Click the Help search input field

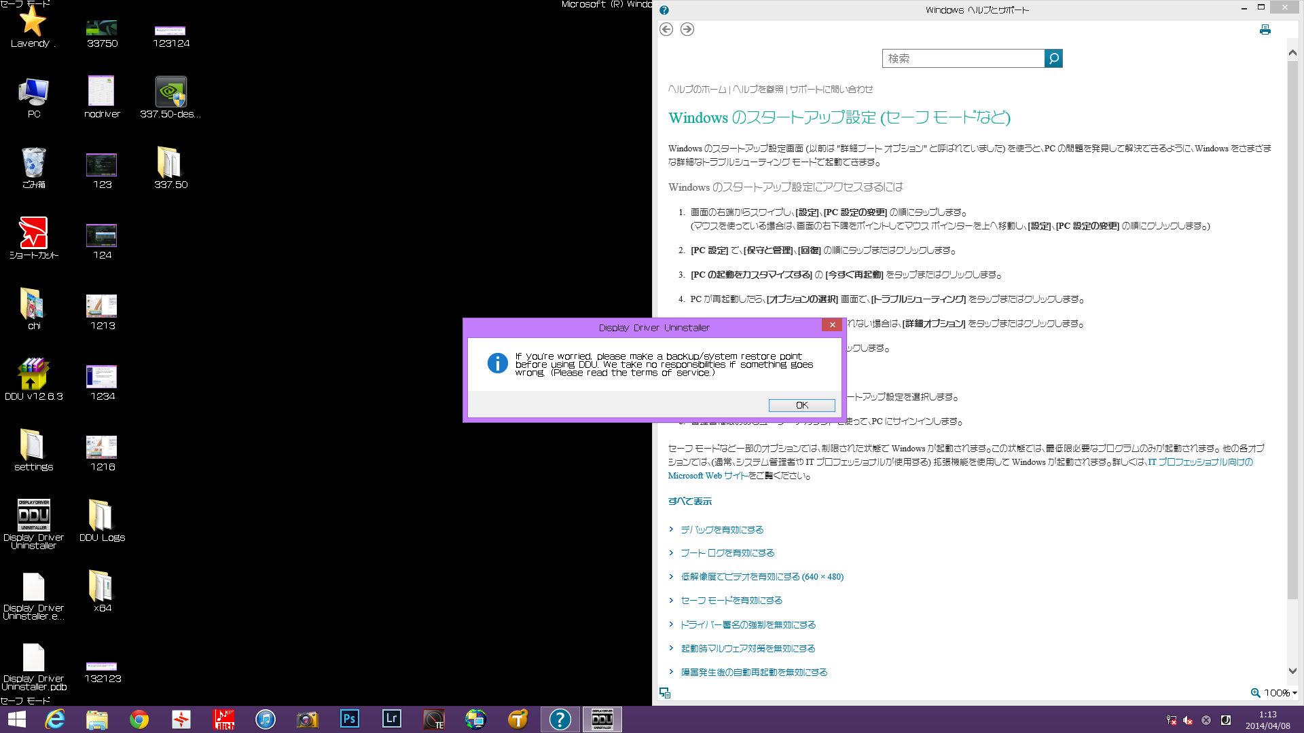click(x=963, y=58)
